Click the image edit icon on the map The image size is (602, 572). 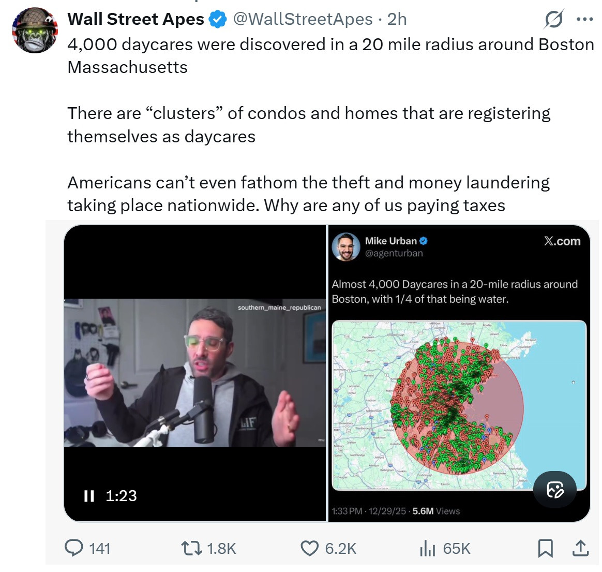tap(555, 489)
